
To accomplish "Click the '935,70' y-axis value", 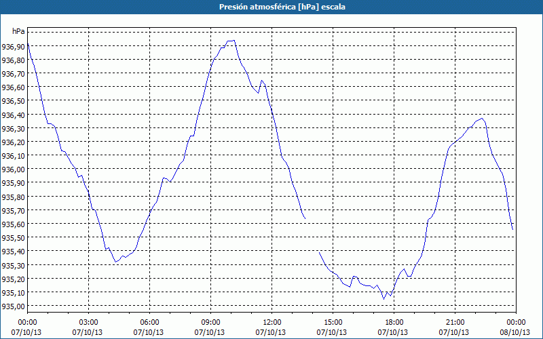I will (13, 211).
